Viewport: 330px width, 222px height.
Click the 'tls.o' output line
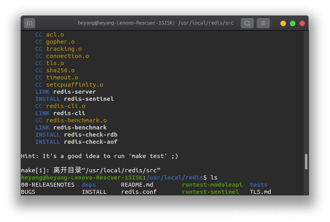pos(50,63)
